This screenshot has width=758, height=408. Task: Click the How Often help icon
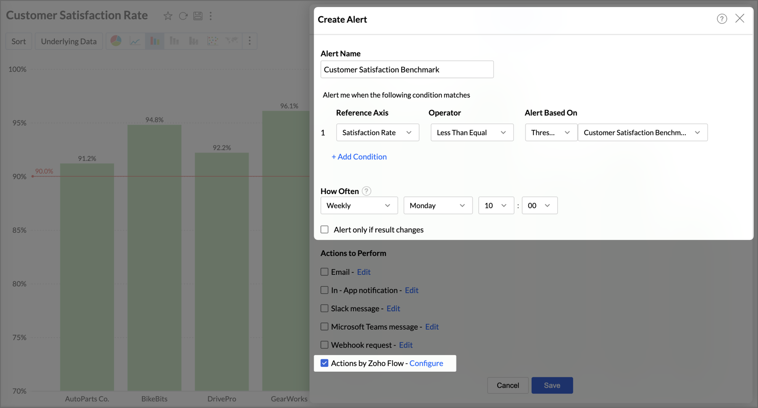366,191
